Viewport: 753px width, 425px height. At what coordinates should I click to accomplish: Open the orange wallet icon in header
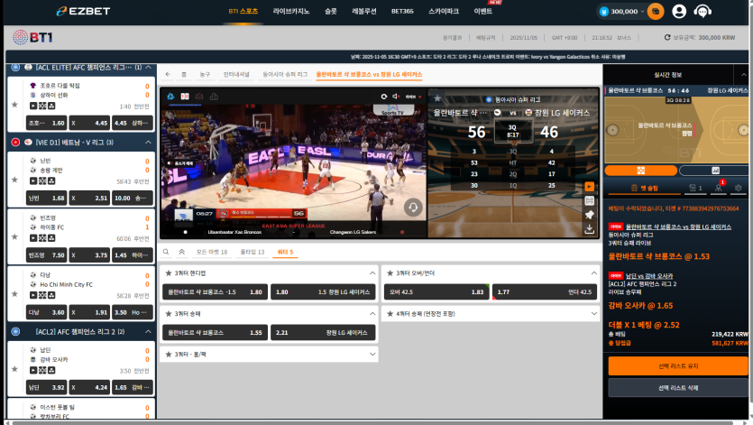tap(656, 12)
